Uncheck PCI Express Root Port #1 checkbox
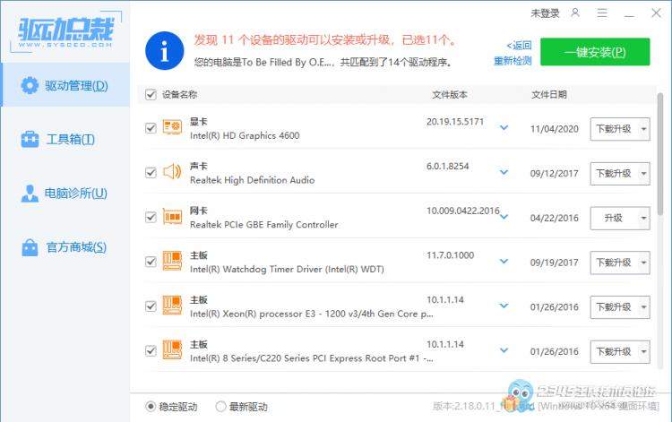This screenshot has width=672, height=422. [151, 350]
